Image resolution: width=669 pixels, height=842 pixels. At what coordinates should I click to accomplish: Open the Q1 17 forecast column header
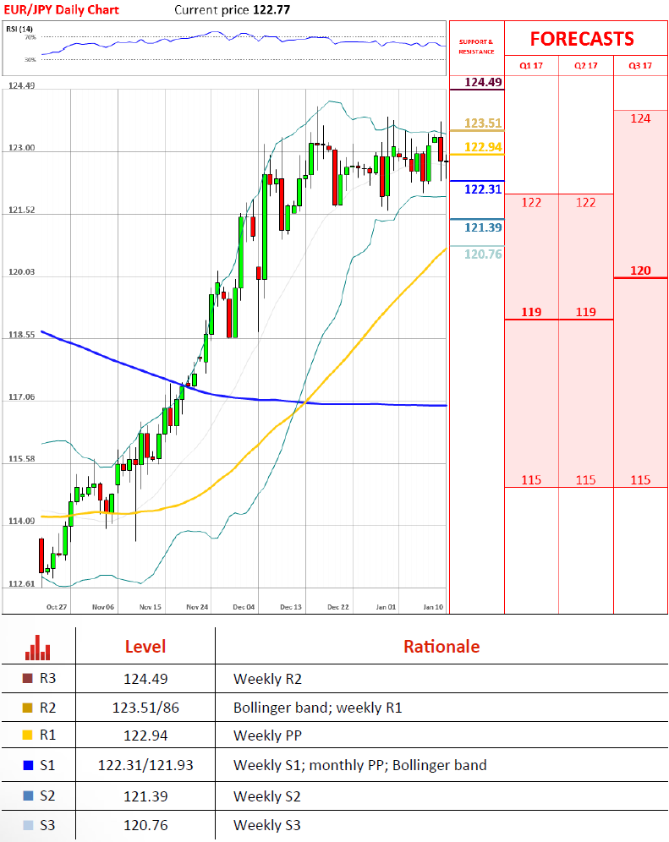[530, 66]
